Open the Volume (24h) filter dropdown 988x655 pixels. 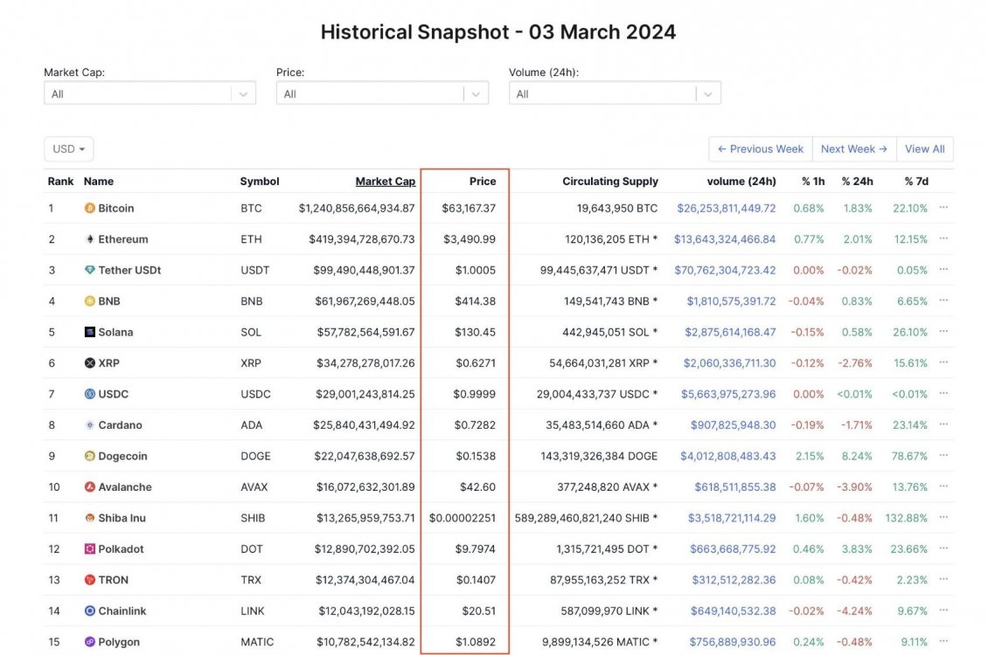(615, 94)
